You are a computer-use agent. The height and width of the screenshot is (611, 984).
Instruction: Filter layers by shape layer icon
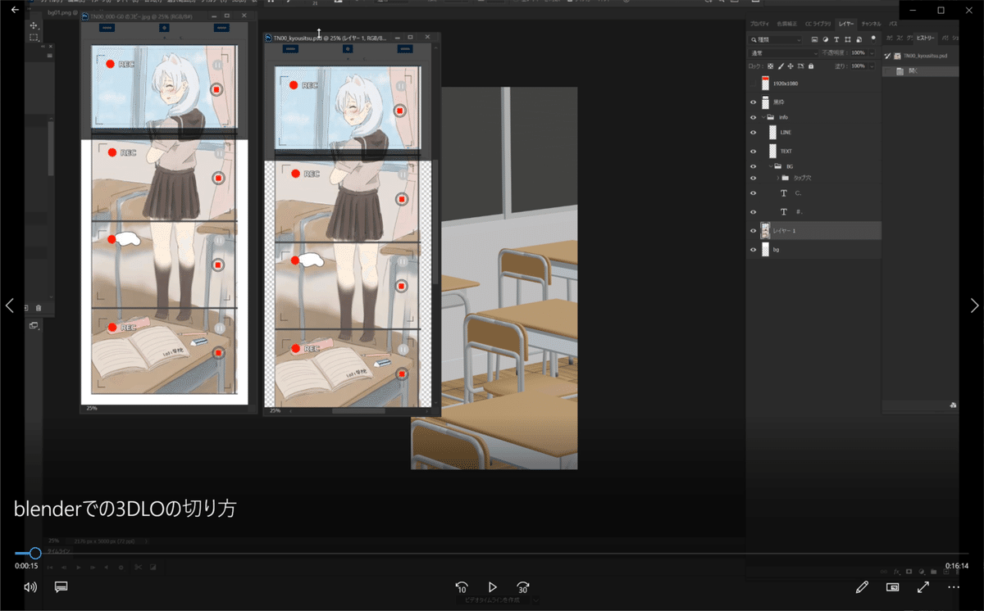[x=847, y=39]
